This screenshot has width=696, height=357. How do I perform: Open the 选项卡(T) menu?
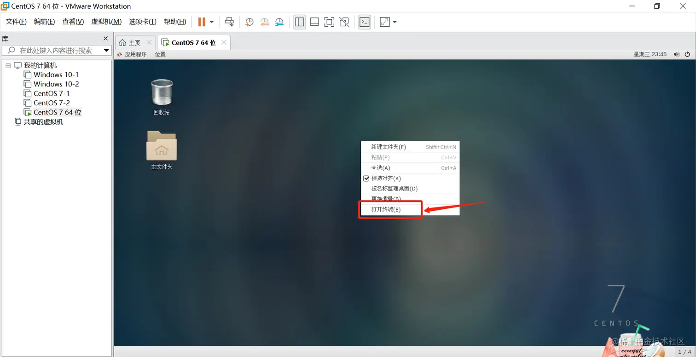[143, 22]
